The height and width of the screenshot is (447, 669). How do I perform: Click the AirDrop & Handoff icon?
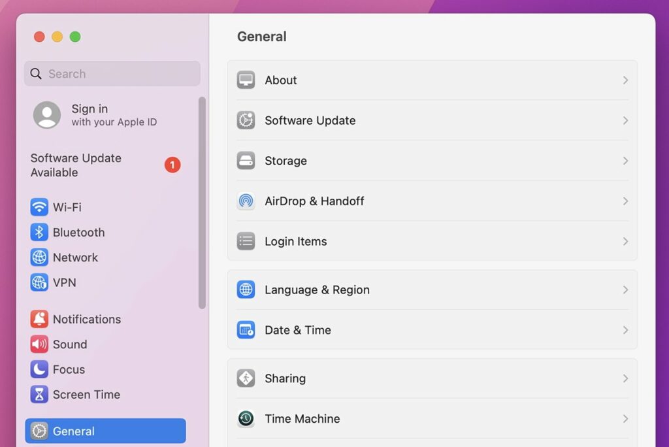point(246,201)
